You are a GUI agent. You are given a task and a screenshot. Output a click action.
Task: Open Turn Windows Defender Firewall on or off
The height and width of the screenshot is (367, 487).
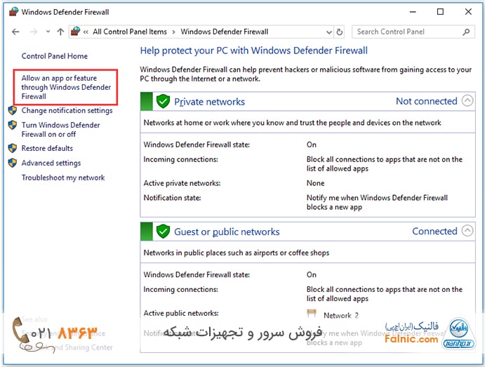pyautogui.click(x=60, y=129)
